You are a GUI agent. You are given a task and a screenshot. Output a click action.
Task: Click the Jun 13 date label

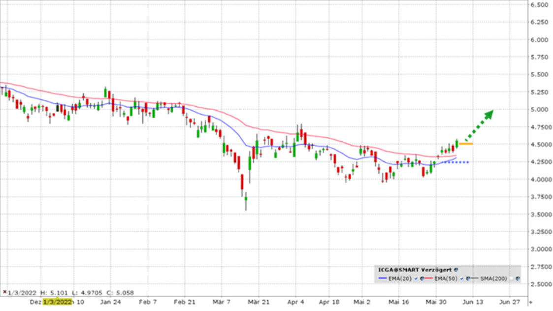(x=473, y=302)
